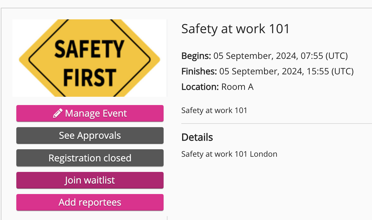The width and height of the screenshot is (372, 220).
Task: Click the word FIRST in the sign
Action: 89,77
